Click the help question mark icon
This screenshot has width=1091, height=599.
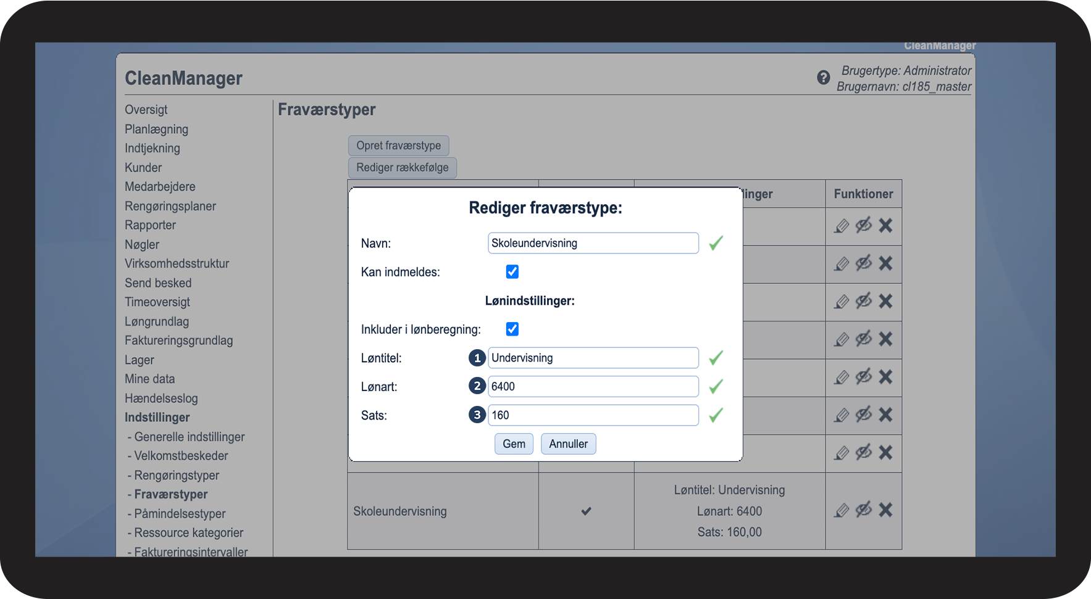click(823, 78)
